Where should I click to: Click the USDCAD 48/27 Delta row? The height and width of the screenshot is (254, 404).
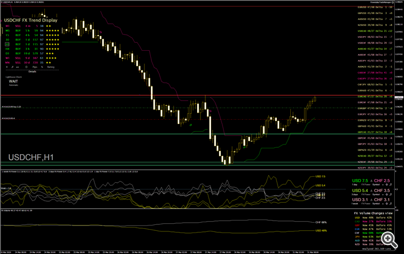click(x=375, y=31)
